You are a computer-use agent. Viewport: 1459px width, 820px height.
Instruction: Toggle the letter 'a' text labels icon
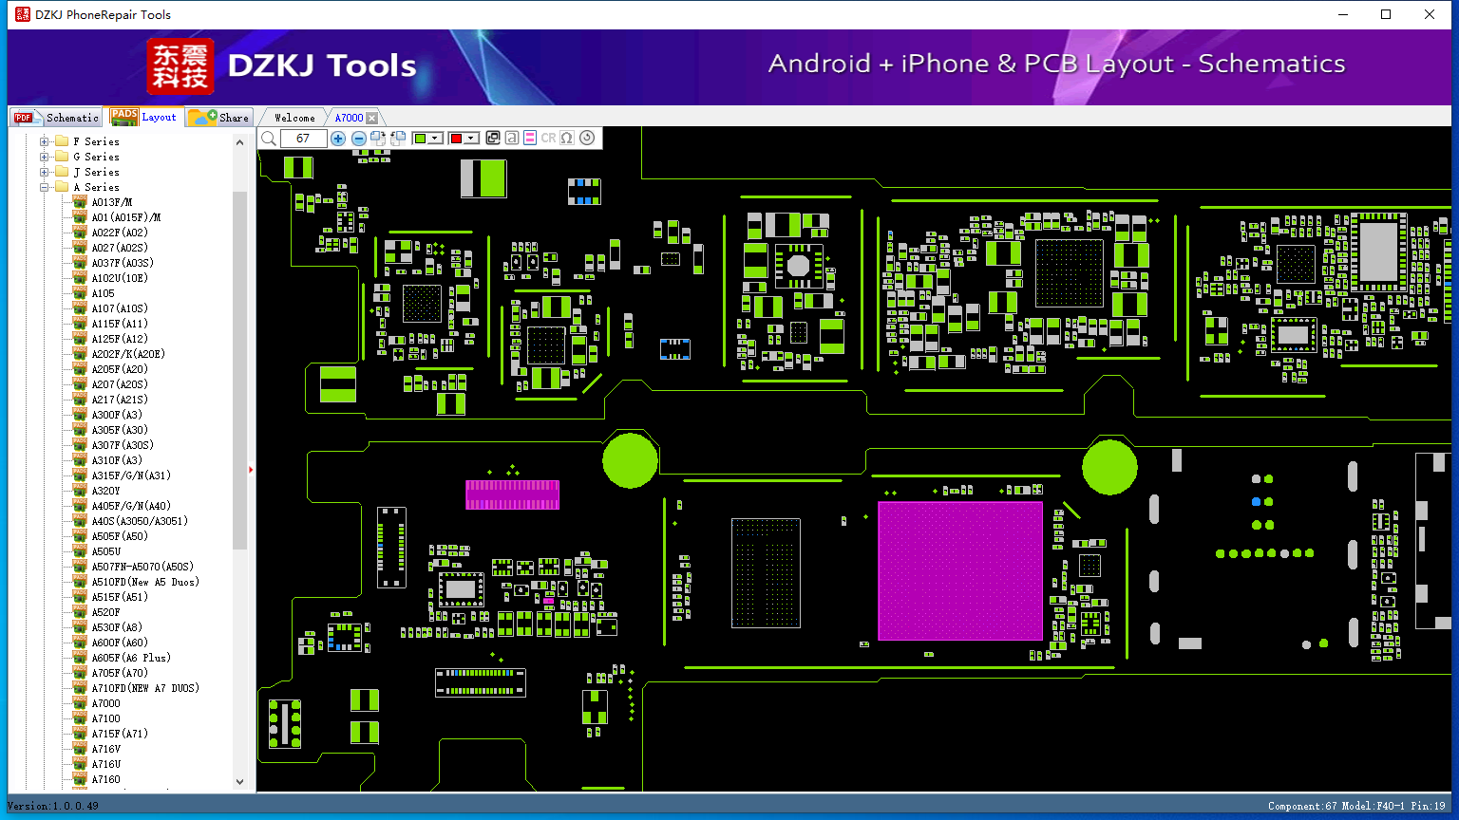pos(512,139)
